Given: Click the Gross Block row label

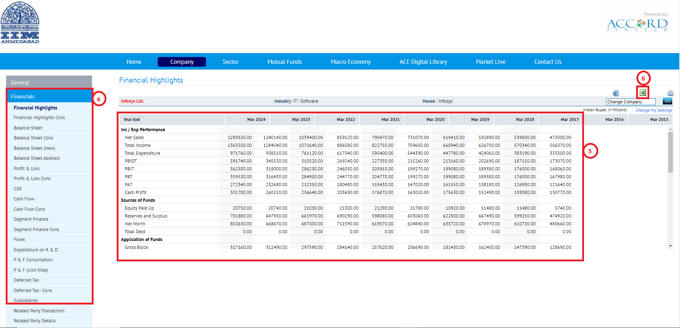Looking at the screenshot, I should pos(136,247).
